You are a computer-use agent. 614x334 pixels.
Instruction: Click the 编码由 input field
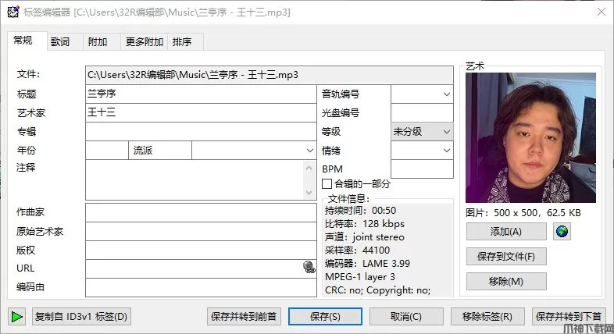(x=201, y=287)
